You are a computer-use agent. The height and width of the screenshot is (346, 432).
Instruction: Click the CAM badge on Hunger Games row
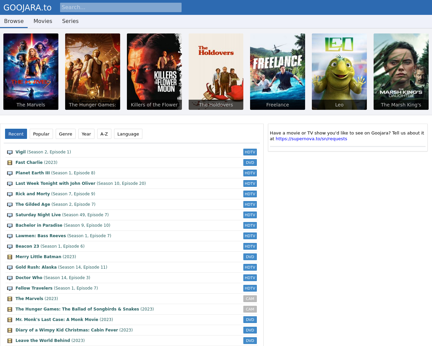point(250,309)
